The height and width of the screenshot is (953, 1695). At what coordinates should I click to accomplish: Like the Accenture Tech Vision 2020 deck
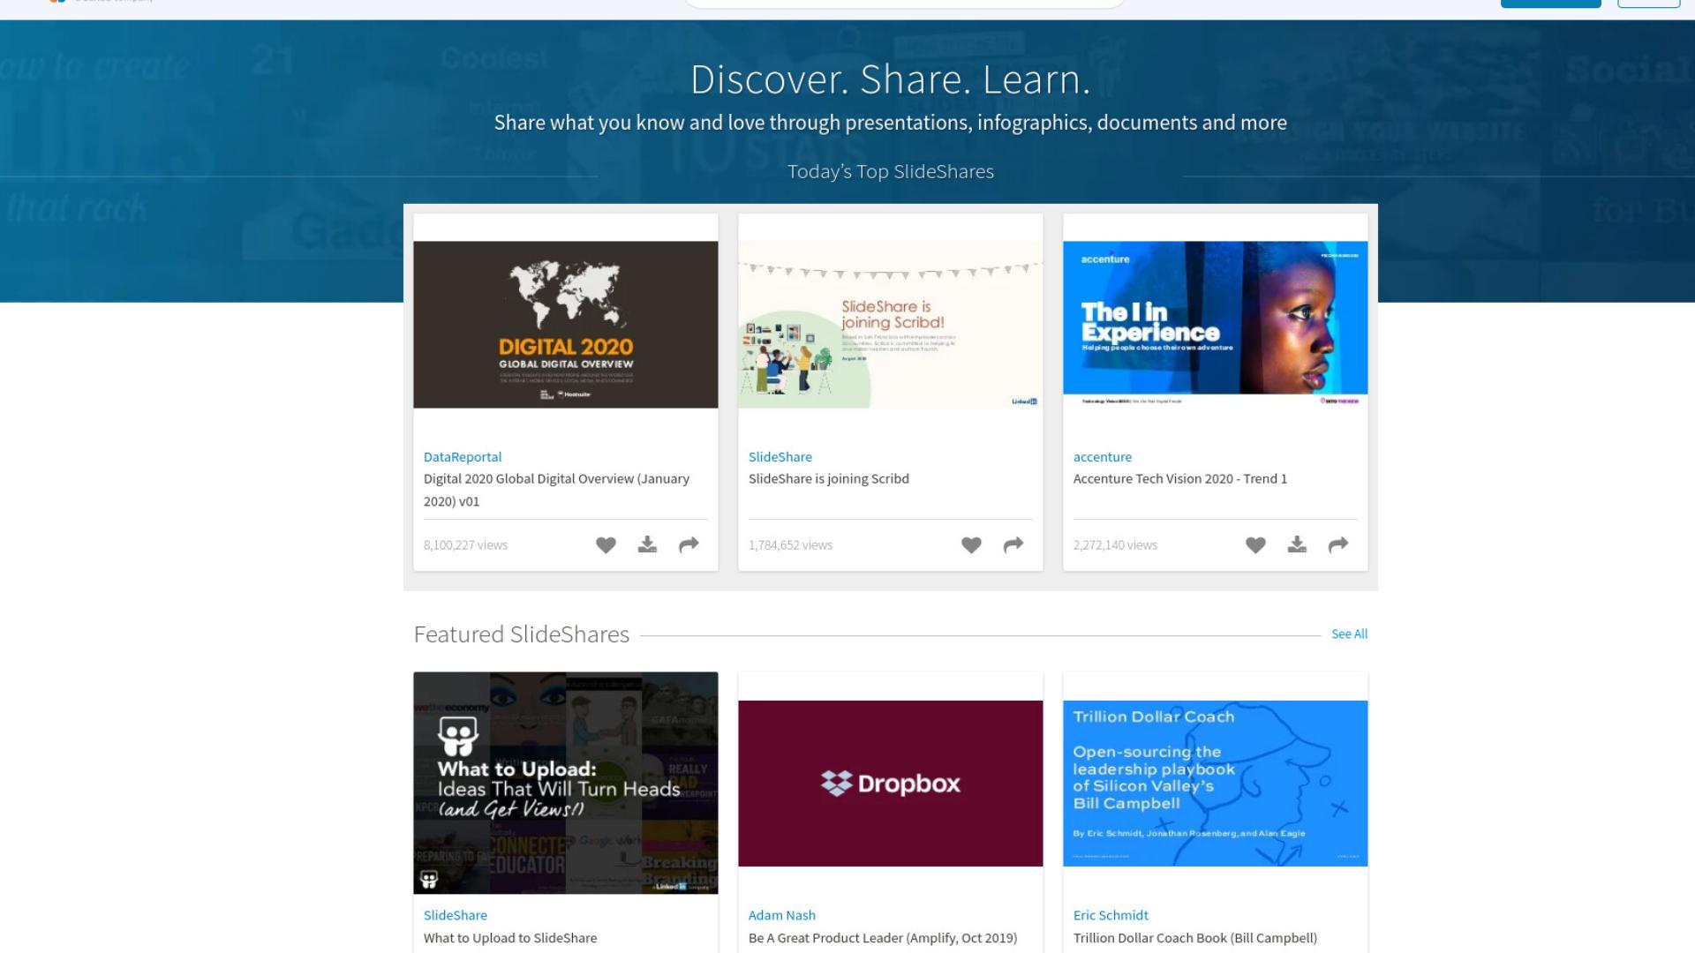pos(1255,545)
